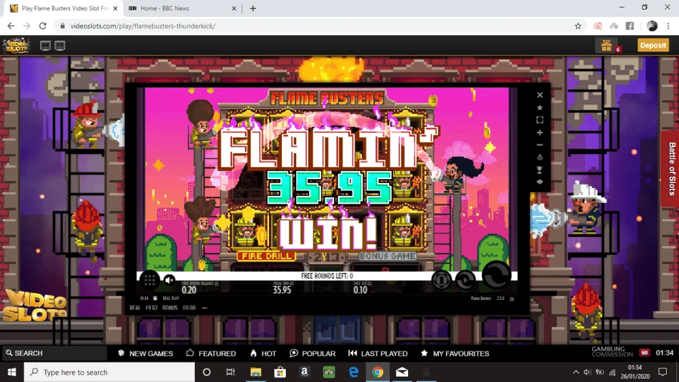
Task: Click the Videoslots logo in header
Action: (x=16, y=45)
